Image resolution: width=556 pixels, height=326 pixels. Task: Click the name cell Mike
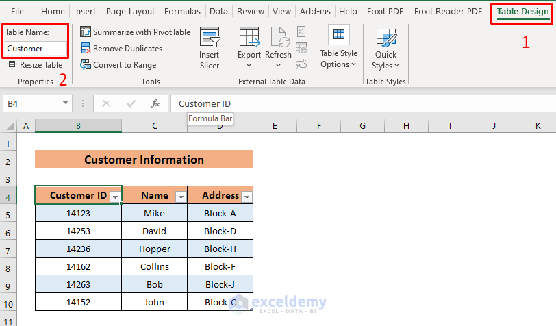(x=155, y=213)
